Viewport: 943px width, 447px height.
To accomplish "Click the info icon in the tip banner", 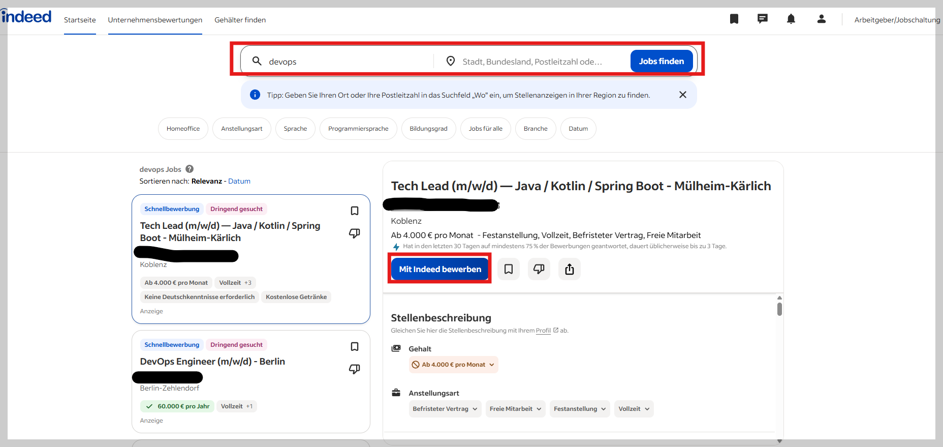I will [x=255, y=95].
